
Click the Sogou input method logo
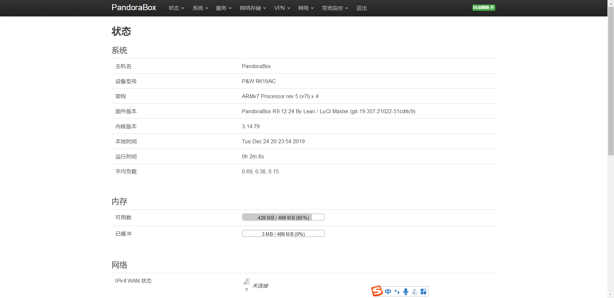click(377, 291)
